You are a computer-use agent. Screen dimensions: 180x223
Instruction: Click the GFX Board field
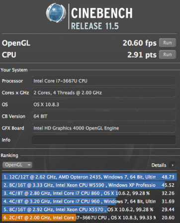coord(103,128)
